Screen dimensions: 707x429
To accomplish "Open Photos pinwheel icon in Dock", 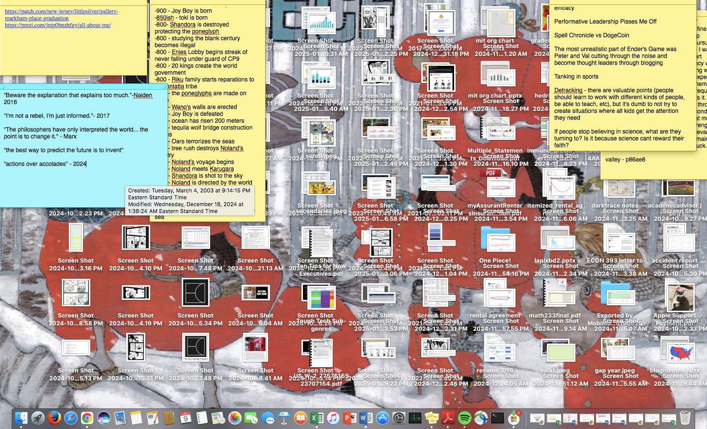I will 235,418.
